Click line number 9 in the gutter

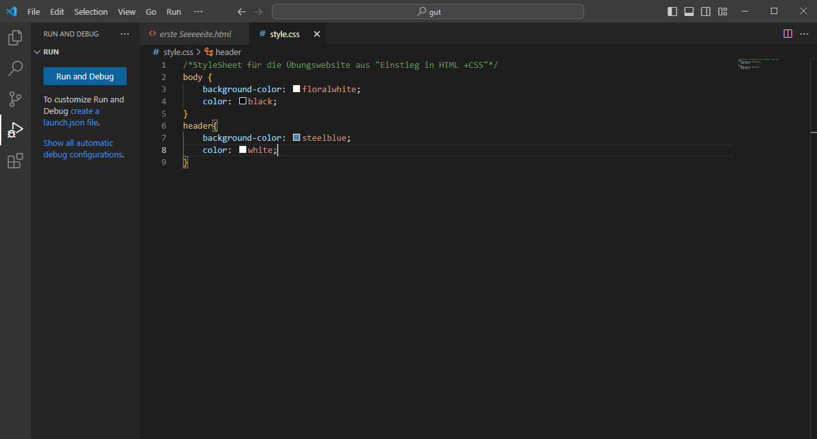(x=164, y=162)
